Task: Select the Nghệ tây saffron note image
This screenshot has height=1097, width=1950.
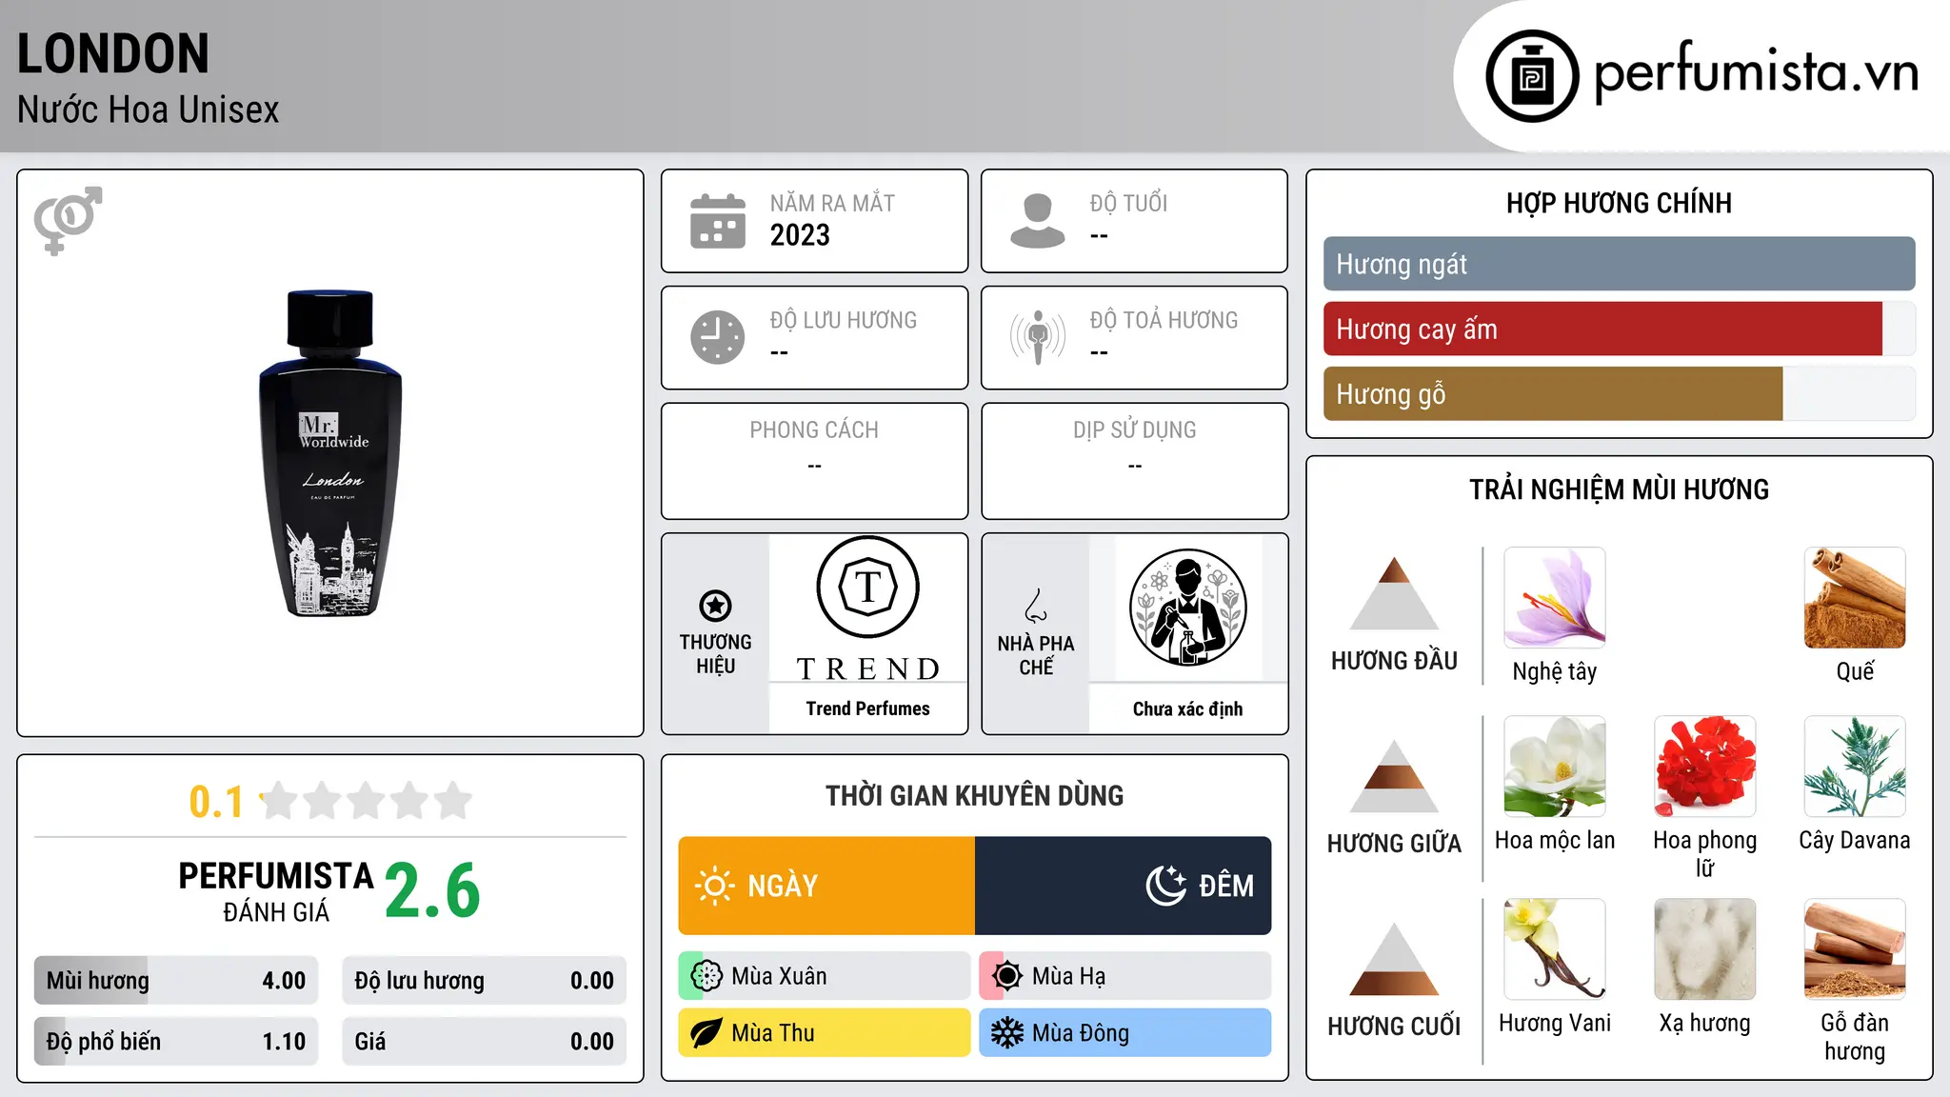Action: pos(1555,598)
